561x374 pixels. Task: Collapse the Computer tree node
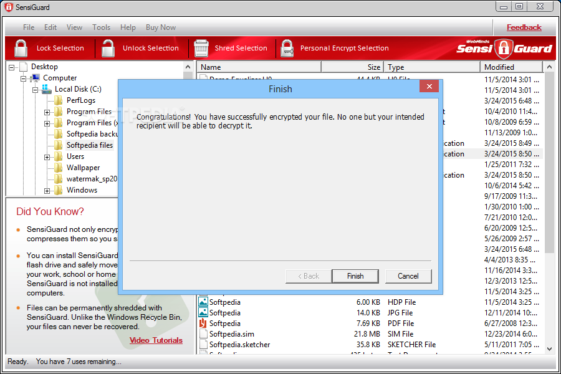pos(23,79)
